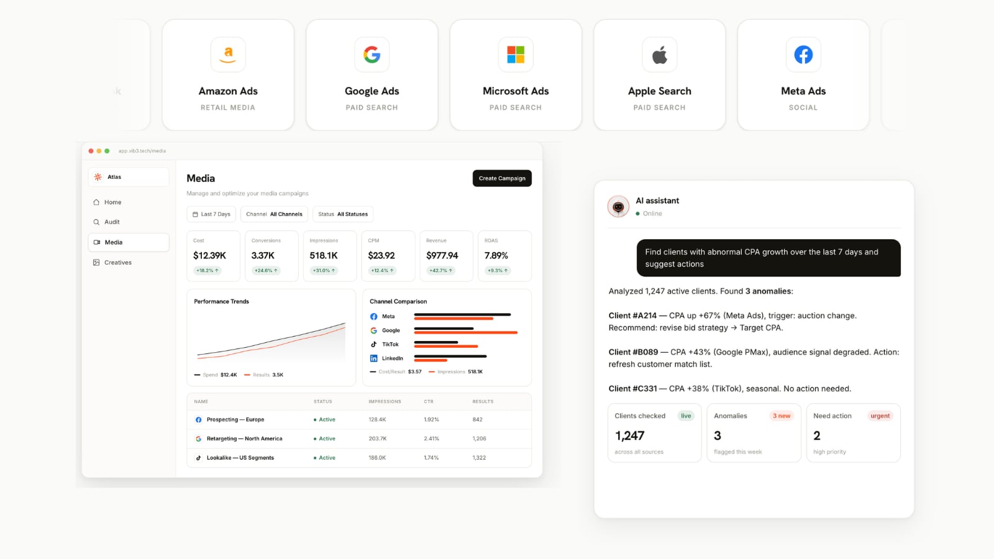
Task: Click the TikTok icon beside Lookalike — US Segments
Action: tap(198, 458)
